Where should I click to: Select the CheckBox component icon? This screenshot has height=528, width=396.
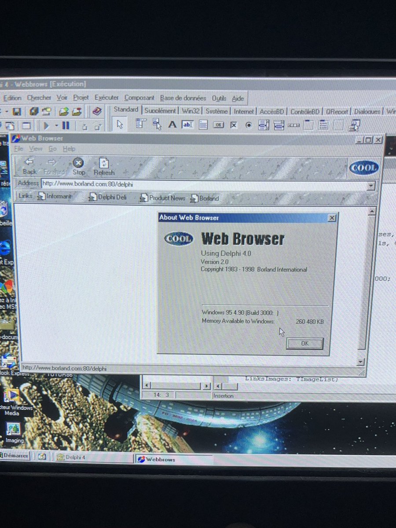pyautogui.click(x=233, y=125)
